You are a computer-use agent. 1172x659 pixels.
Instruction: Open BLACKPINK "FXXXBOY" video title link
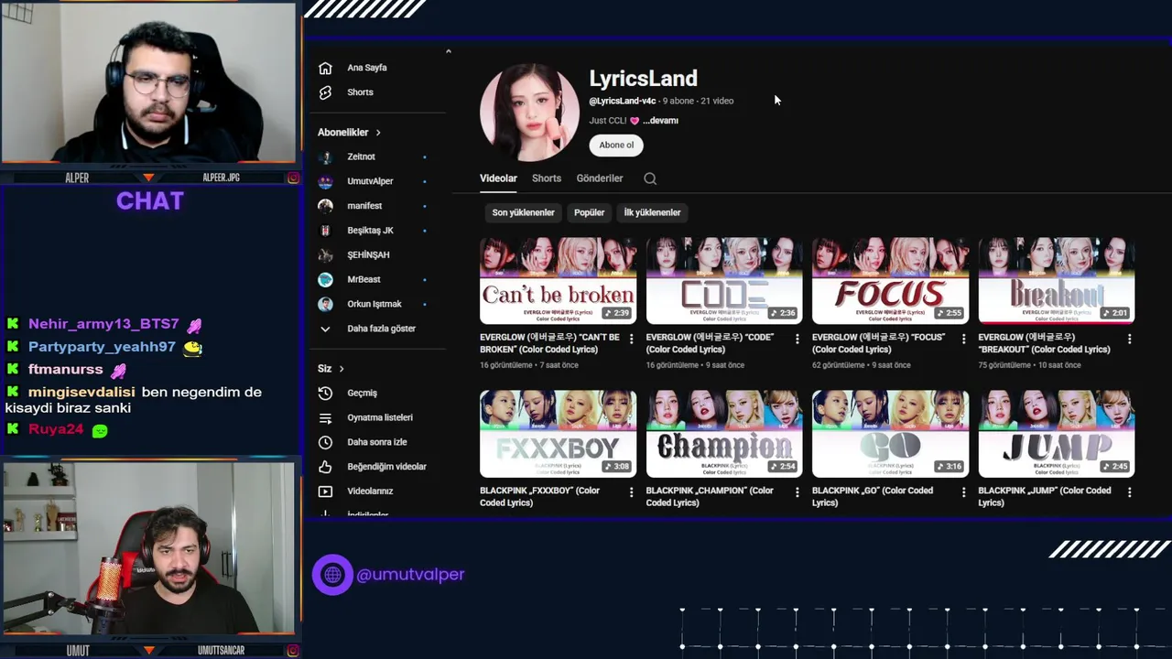point(539,496)
